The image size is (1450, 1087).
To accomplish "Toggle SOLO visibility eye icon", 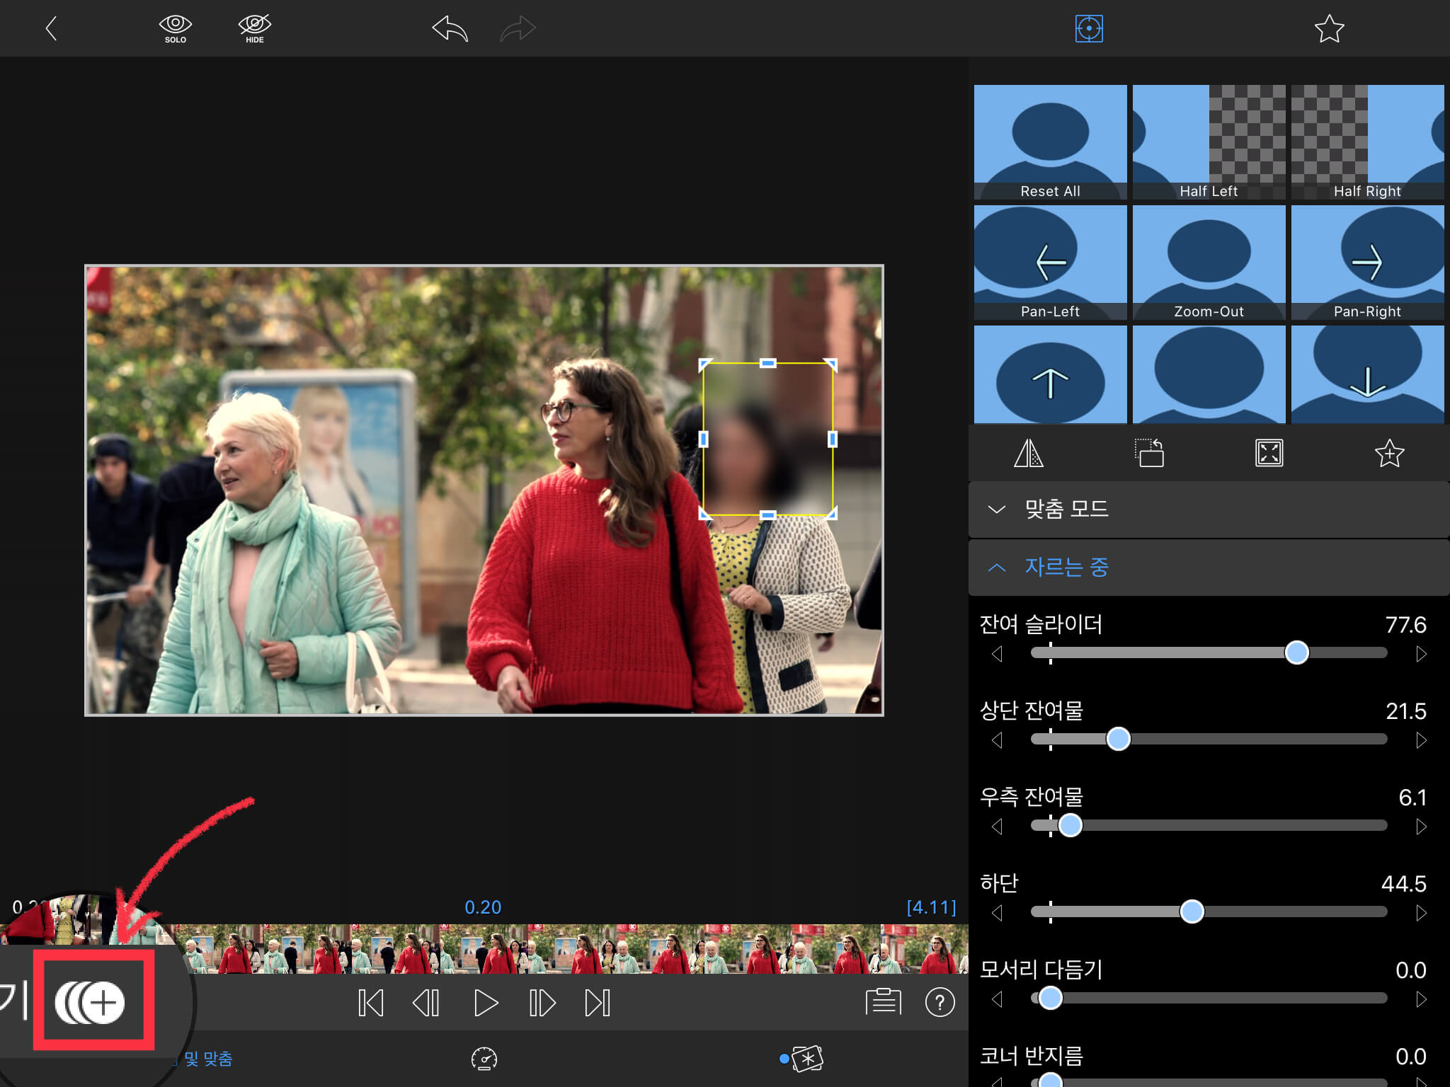I will coord(175,29).
